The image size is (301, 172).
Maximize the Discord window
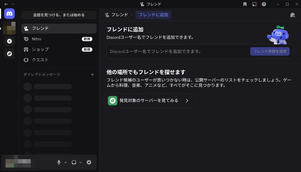pyautogui.click(x=287, y=4)
